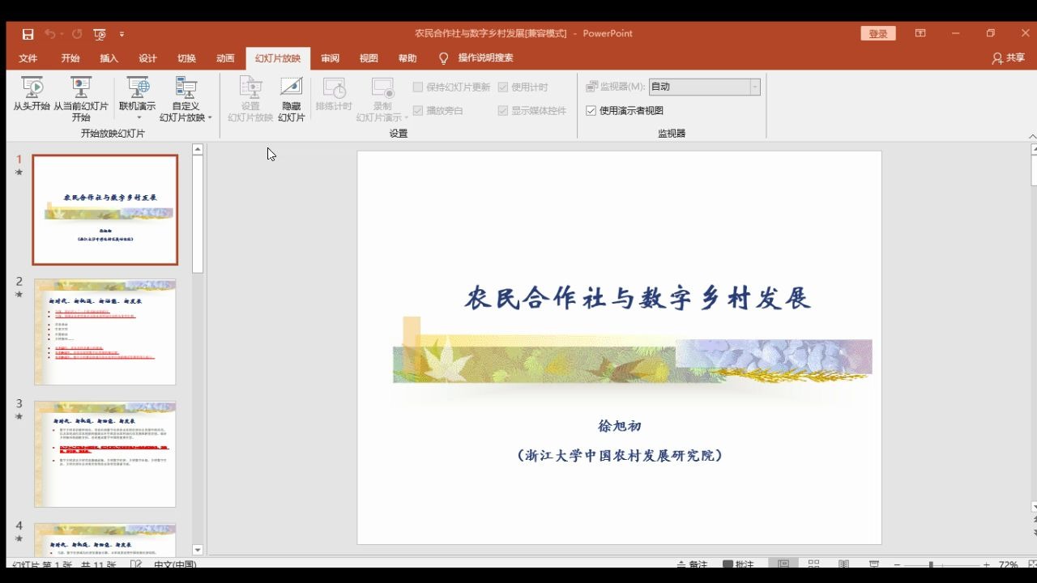
Task: Select slide 3 thumbnail
Action: click(105, 454)
